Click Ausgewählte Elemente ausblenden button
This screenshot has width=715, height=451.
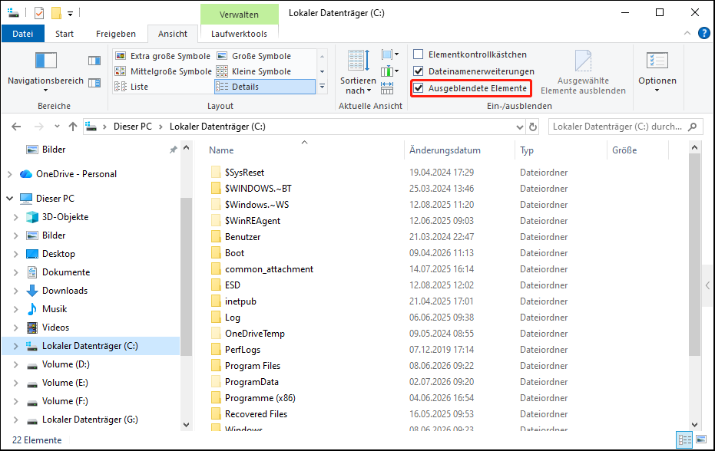coord(583,72)
